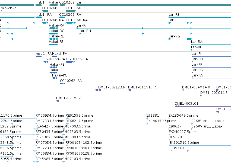Select the 190627 feature label
The image size is (231, 163).
175,126
